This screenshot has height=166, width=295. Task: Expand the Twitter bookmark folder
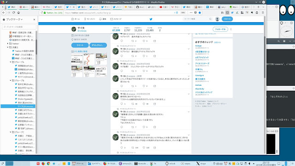point(8,43)
